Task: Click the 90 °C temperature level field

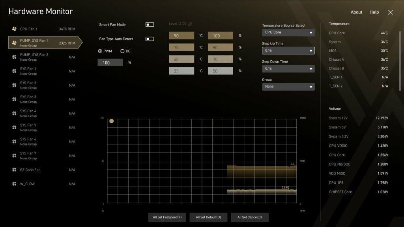Action: point(181,35)
